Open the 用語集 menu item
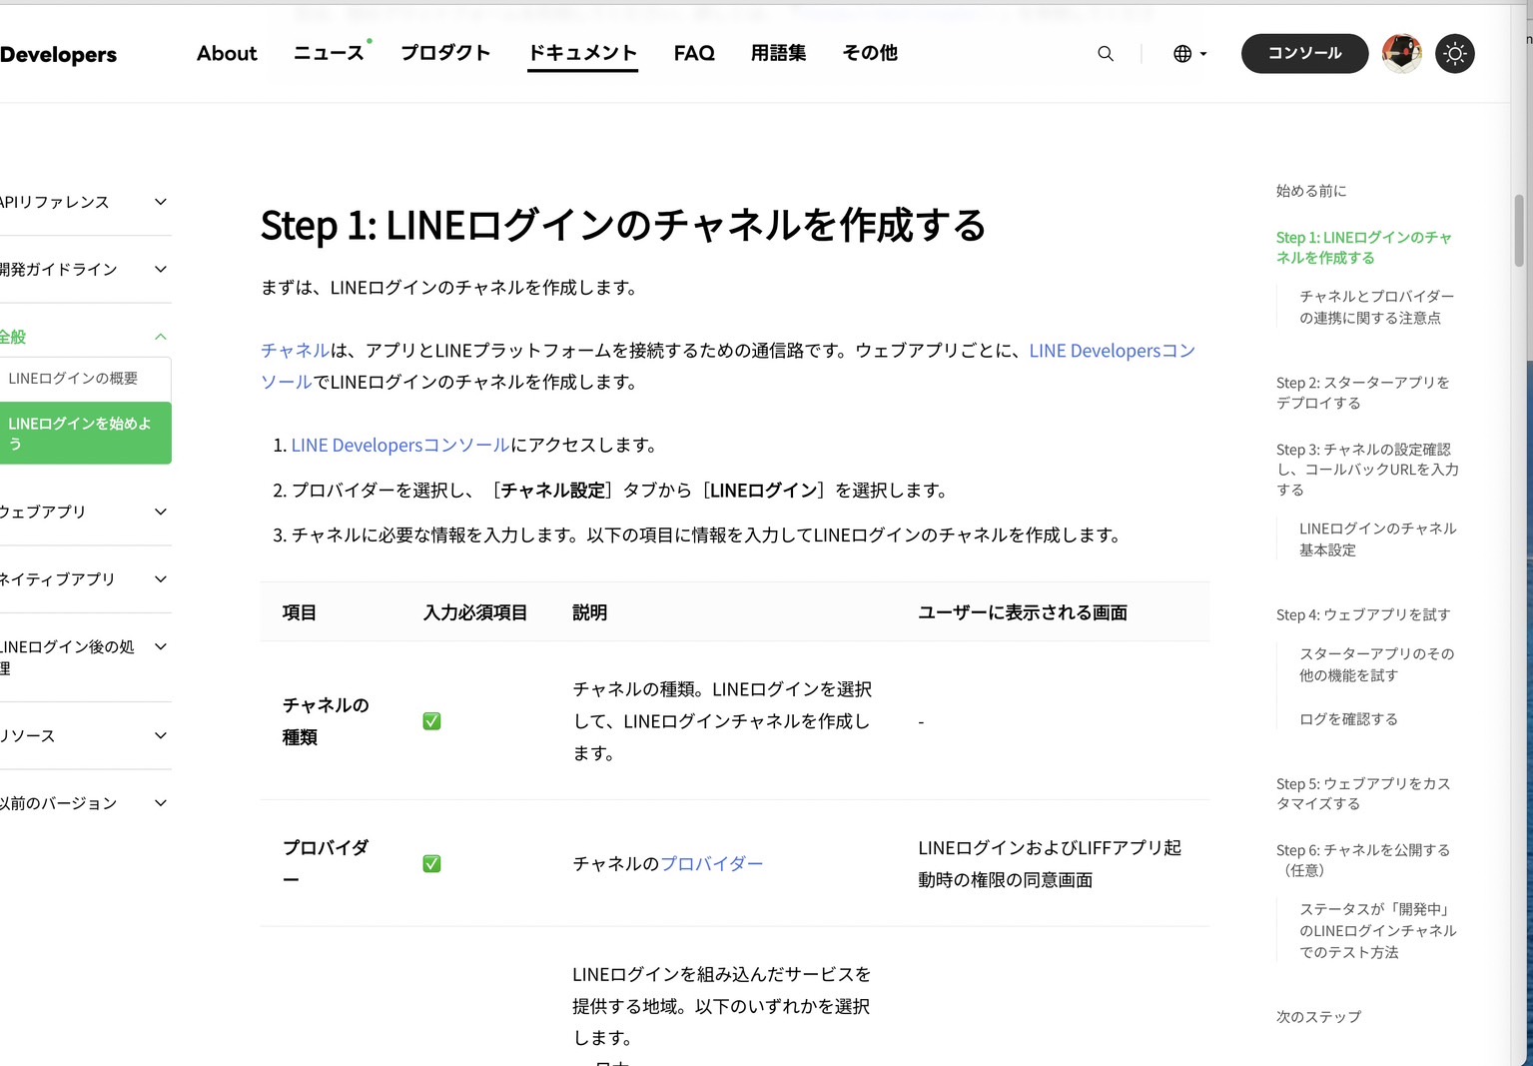The height and width of the screenshot is (1066, 1533). tap(779, 54)
